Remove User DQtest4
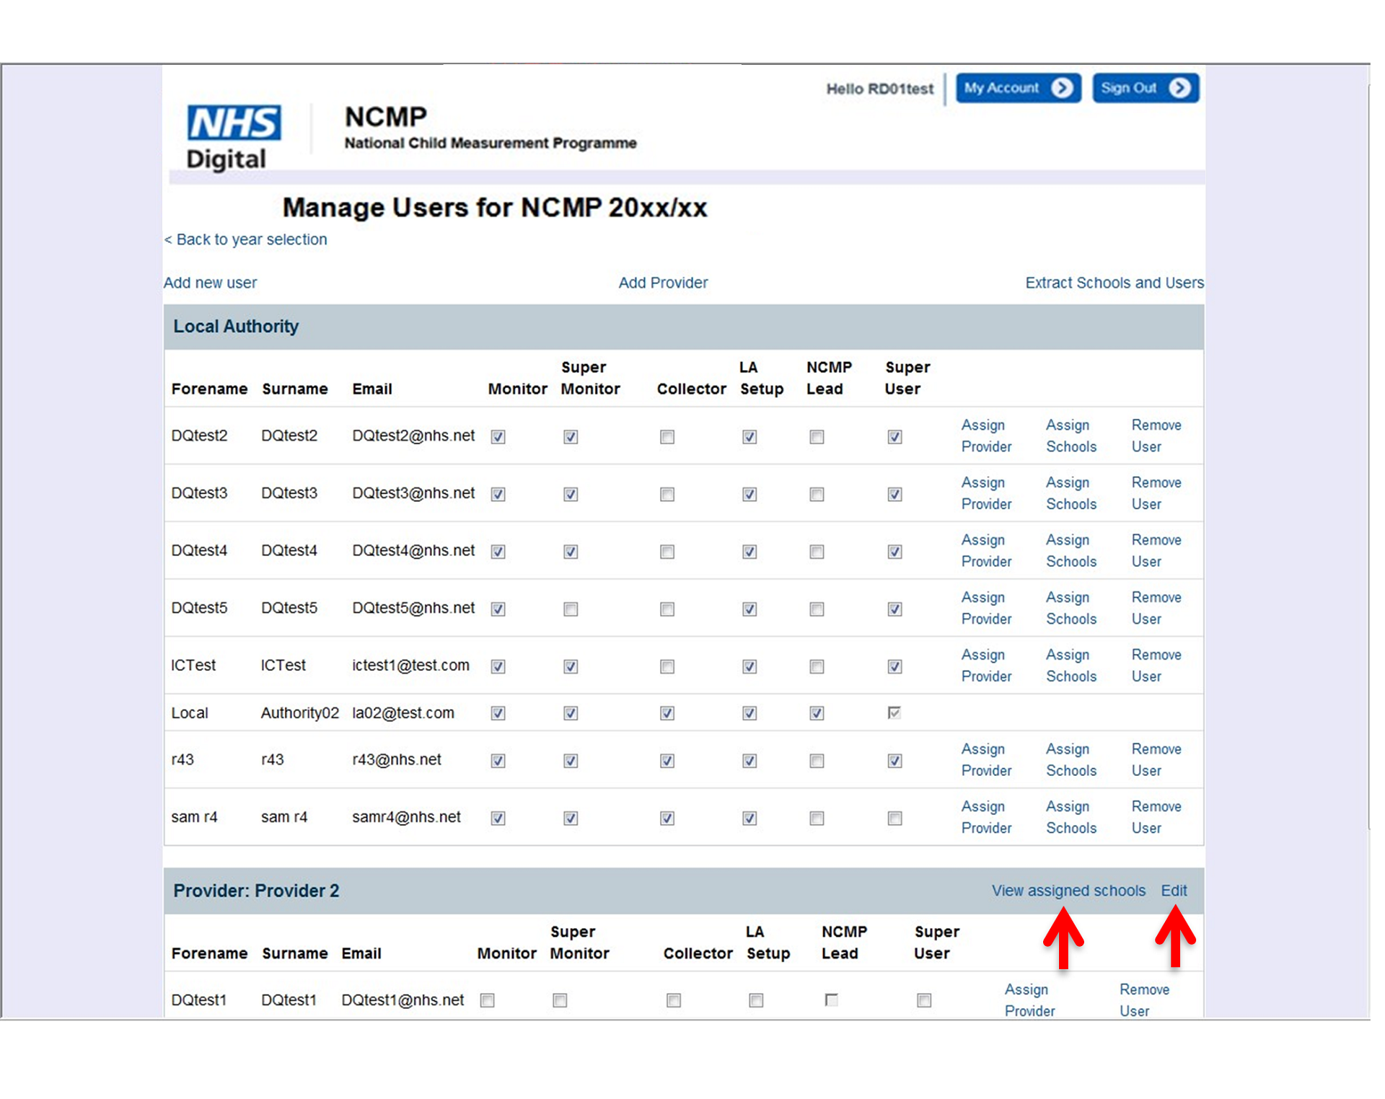 click(x=1156, y=551)
